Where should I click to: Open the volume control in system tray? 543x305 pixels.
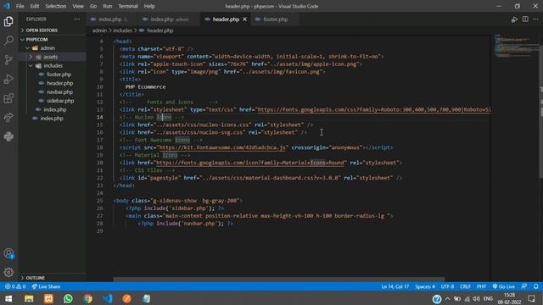[x=477, y=299]
